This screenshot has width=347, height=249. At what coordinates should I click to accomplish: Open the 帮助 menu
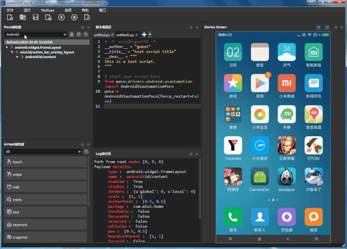pyautogui.click(x=85, y=10)
